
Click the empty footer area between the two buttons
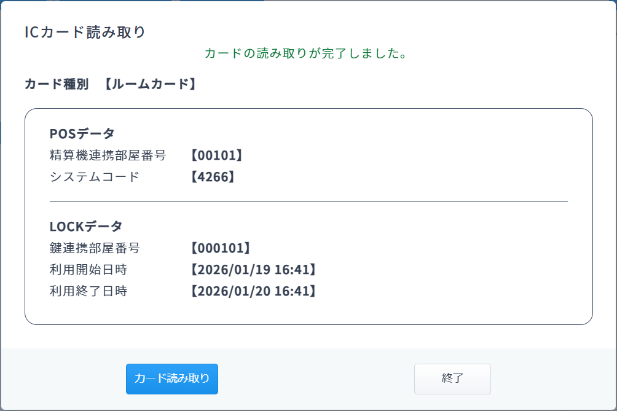316,378
